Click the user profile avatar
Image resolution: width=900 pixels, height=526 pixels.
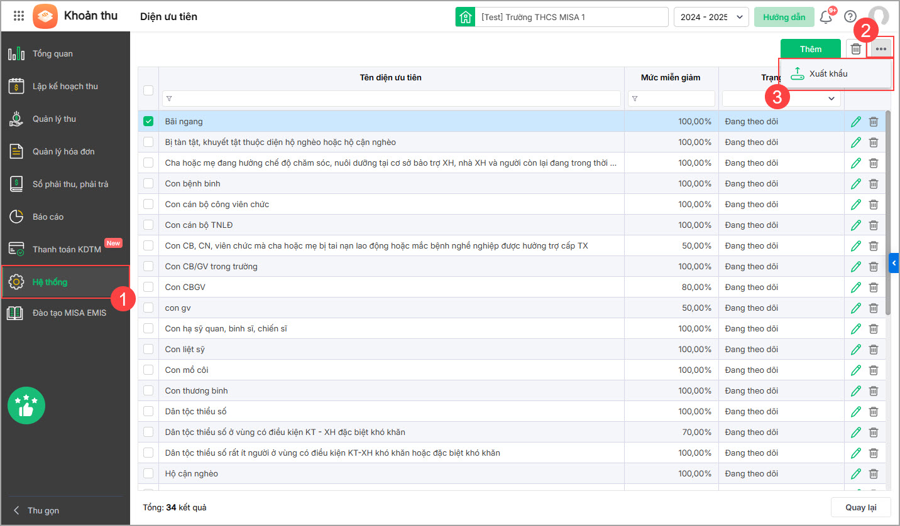(878, 17)
